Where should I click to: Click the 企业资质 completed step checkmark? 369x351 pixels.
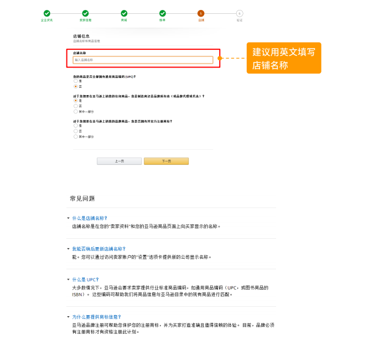[x=46, y=13]
